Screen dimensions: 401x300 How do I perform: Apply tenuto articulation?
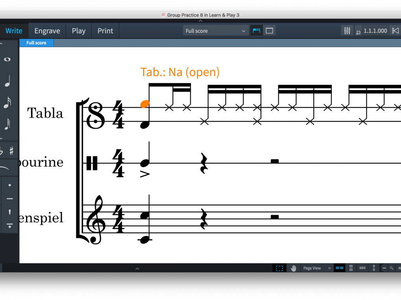click(x=10, y=199)
